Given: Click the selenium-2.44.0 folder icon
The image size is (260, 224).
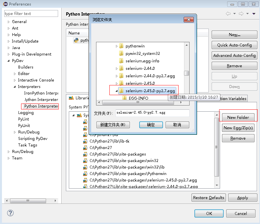Looking at the screenshot, I should tap(121, 68).
